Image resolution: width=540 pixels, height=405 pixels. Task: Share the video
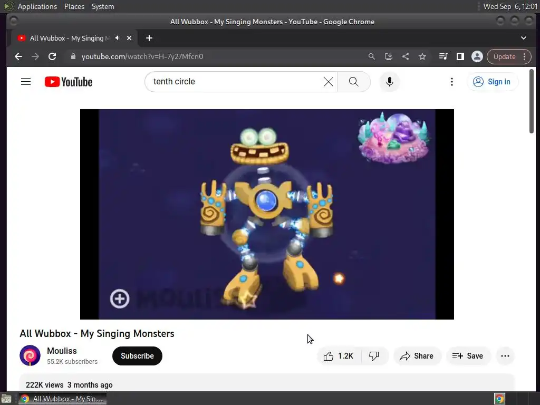[x=417, y=356]
